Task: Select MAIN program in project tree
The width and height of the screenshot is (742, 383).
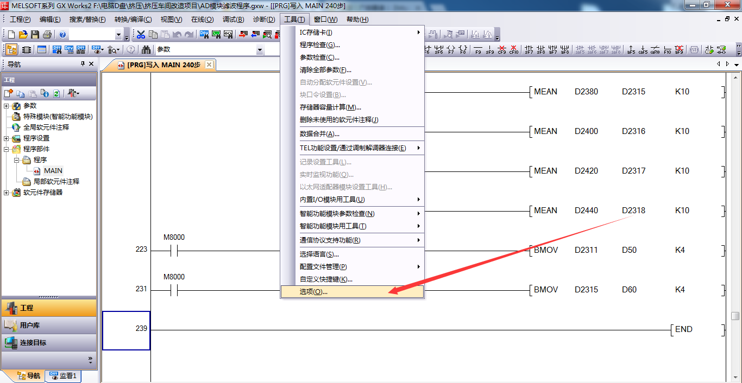Action: click(x=53, y=171)
